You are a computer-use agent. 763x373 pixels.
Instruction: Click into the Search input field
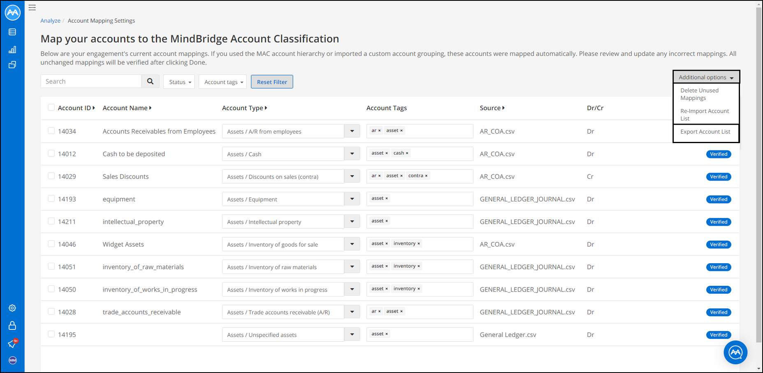pyautogui.click(x=91, y=81)
